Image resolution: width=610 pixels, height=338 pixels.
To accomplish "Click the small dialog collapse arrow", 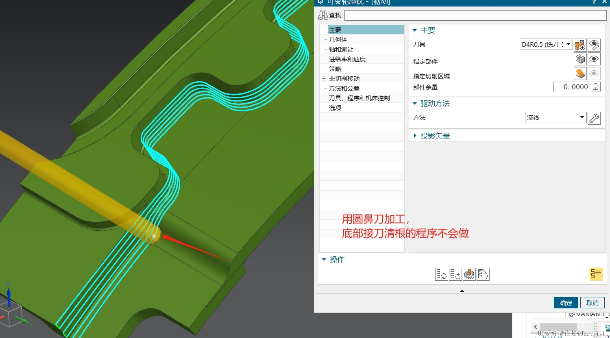I will tap(462, 291).
